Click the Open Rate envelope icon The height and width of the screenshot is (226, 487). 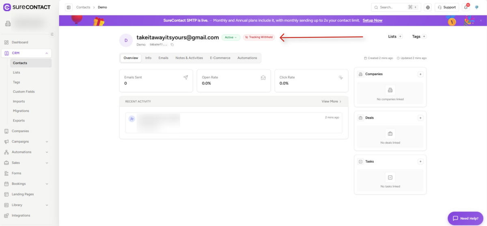click(263, 77)
